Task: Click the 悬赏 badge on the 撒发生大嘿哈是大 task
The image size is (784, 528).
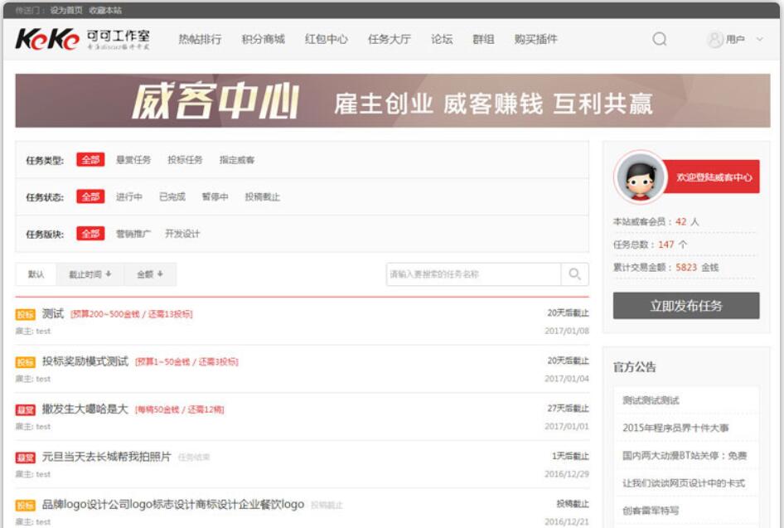Action: pyautogui.click(x=27, y=409)
